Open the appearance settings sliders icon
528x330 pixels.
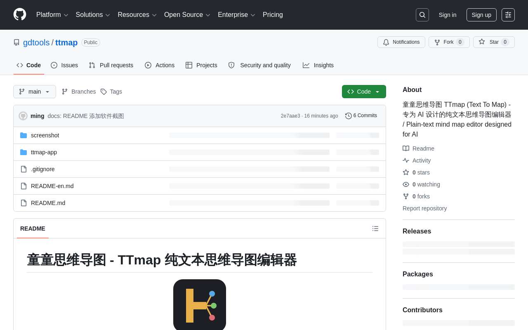click(508, 15)
